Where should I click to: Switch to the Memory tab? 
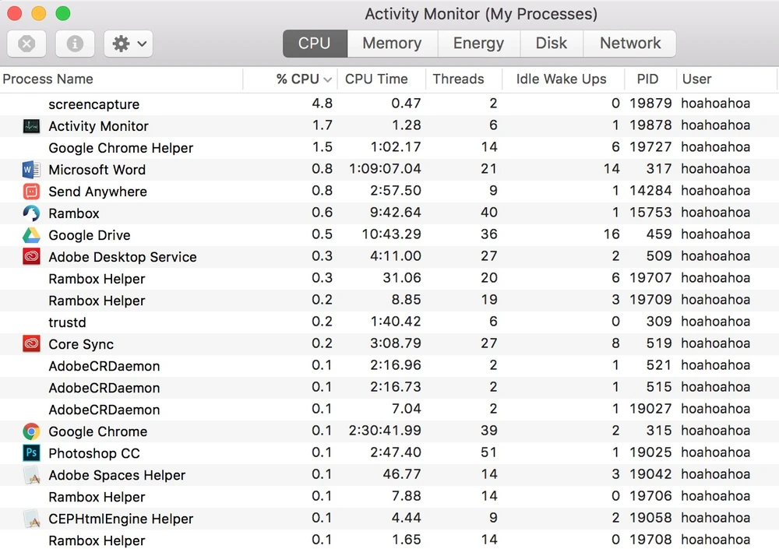pos(392,44)
